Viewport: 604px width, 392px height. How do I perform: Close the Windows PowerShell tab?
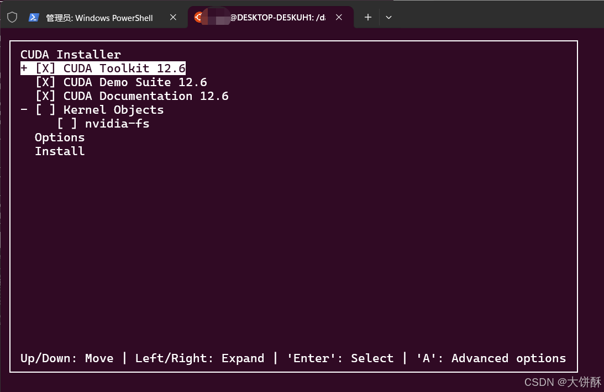(x=174, y=17)
